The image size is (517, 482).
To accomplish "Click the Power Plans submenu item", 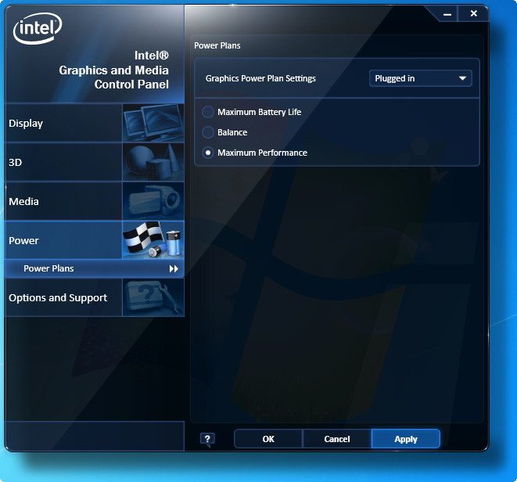I will [x=95, y=268].
